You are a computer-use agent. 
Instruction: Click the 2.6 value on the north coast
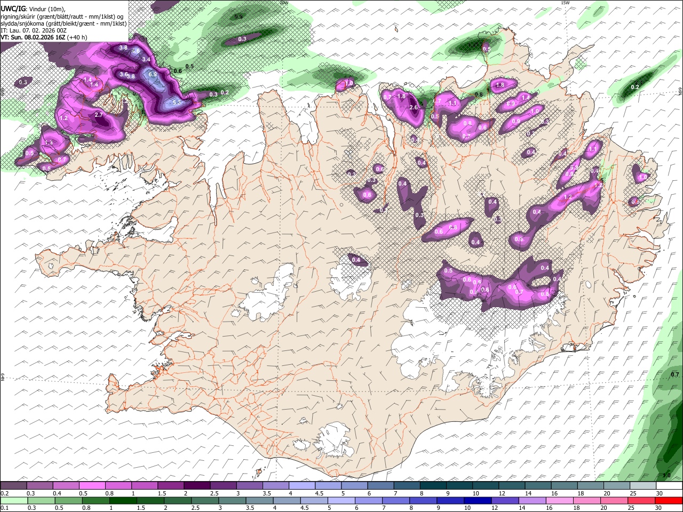413,107
